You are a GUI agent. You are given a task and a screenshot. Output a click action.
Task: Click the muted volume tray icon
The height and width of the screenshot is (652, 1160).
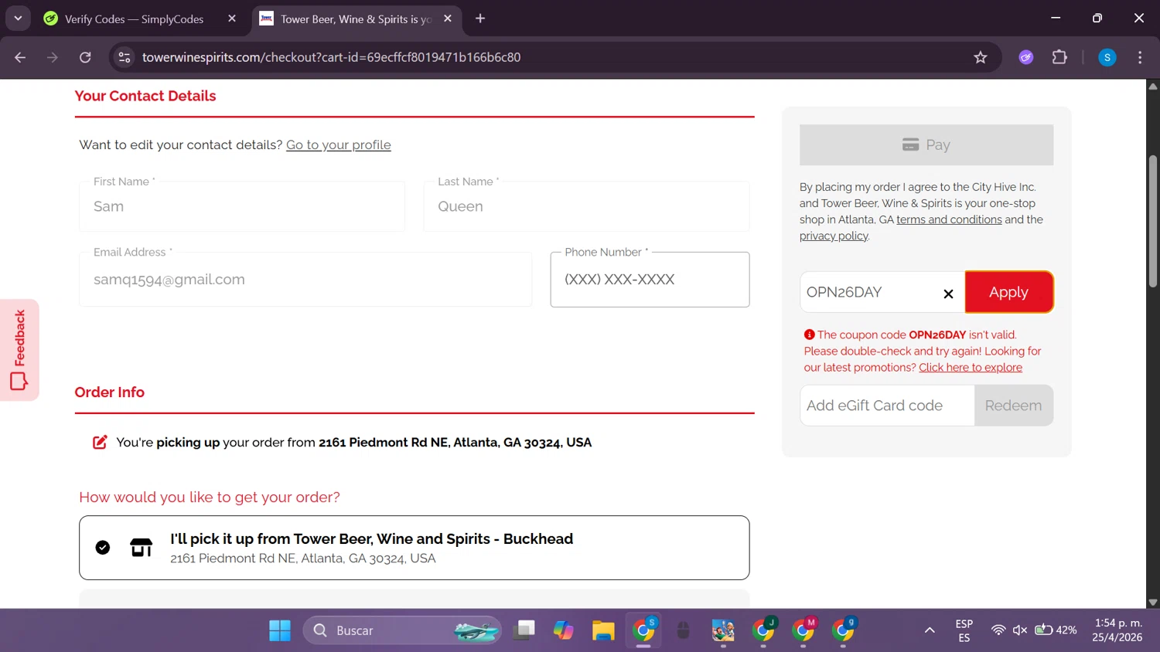1020,630
